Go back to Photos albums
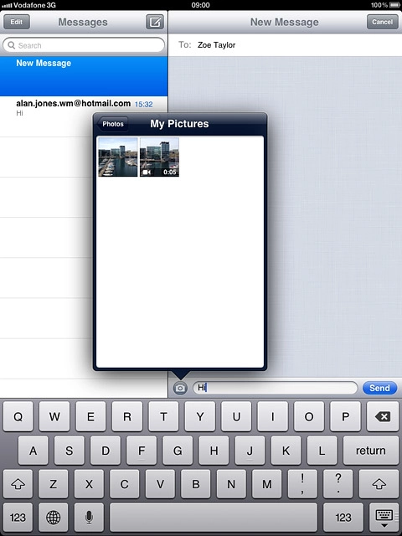Screen dimensions: 402x536 coord(112,124)
